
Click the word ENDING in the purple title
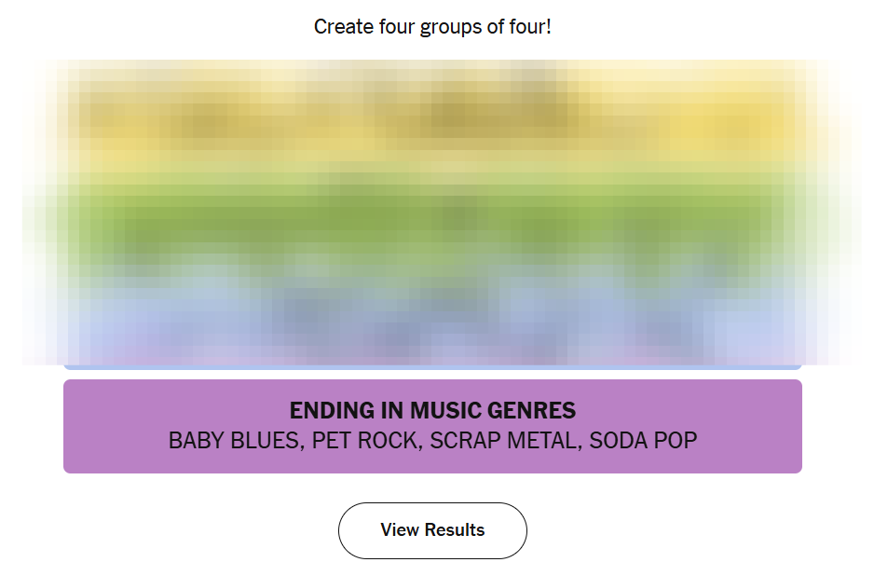[331, 410]
